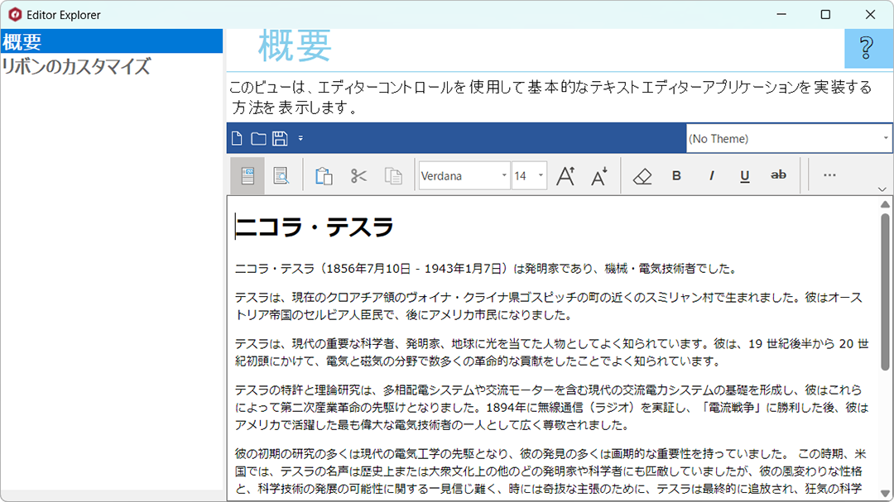
Task: Copy the selection with the copy icon
Action: [393, 175]
